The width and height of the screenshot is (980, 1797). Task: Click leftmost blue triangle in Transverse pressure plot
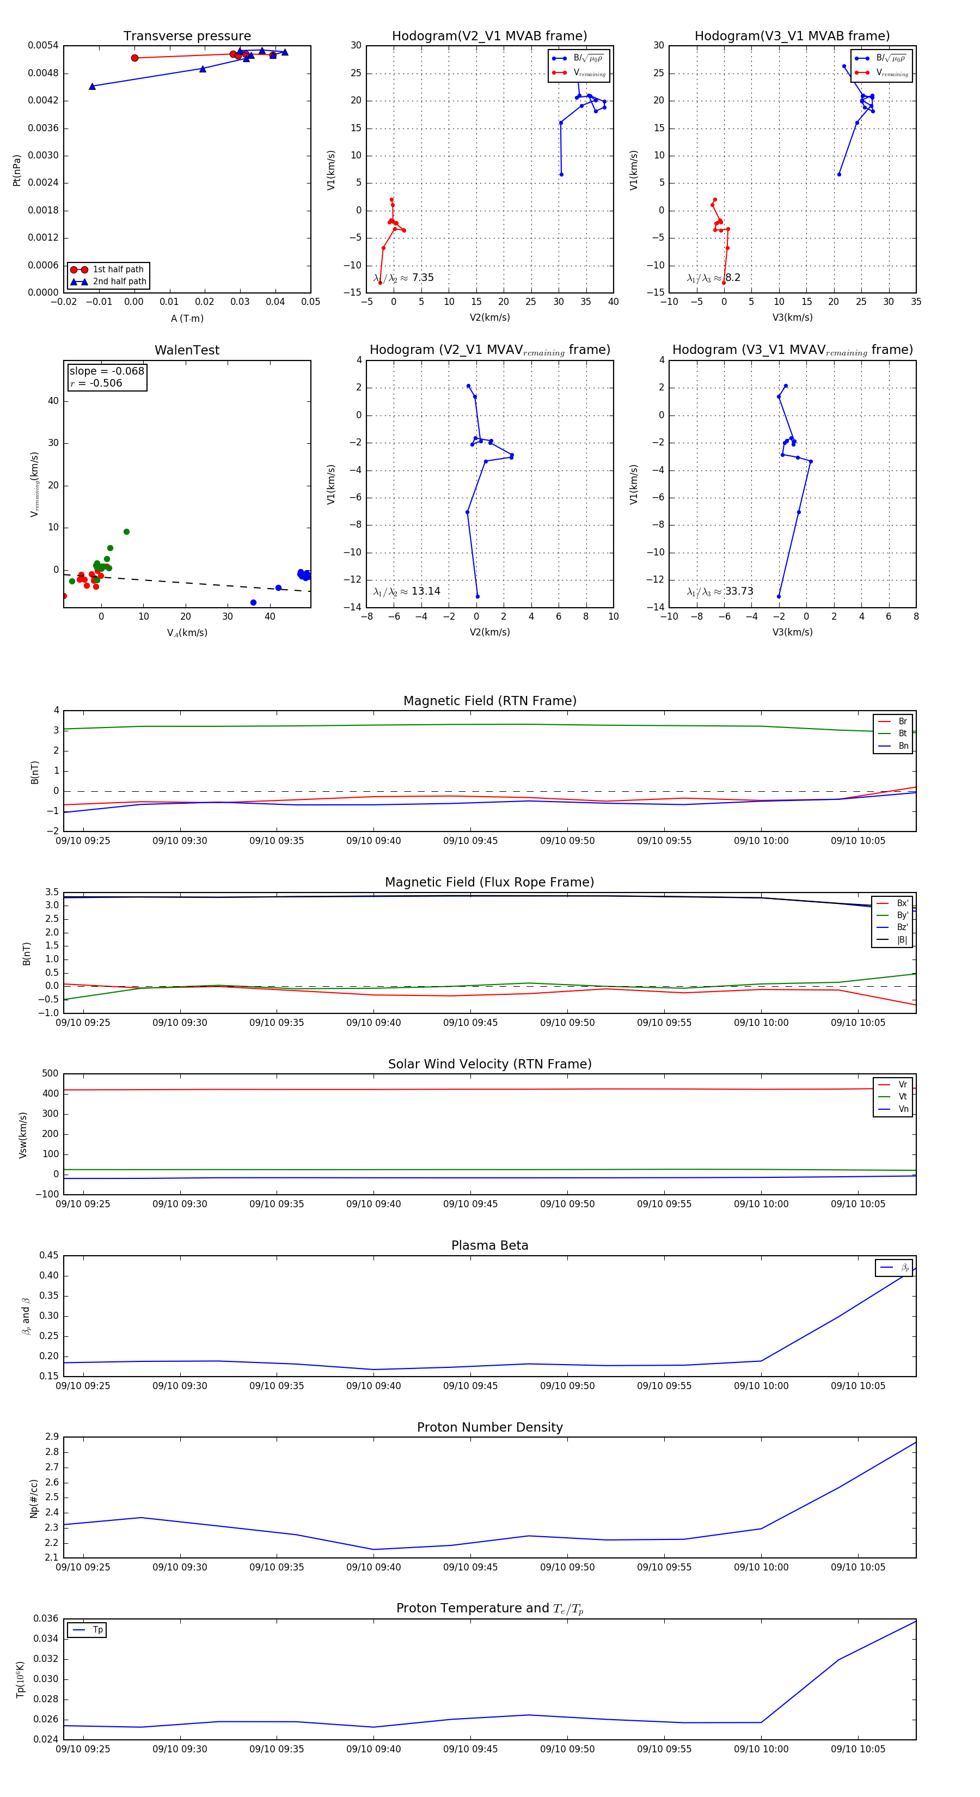(x=92, y=87)
